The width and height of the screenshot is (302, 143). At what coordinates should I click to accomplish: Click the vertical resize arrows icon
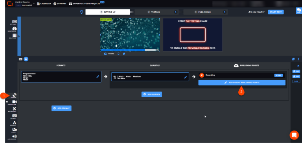click(298, 59)
